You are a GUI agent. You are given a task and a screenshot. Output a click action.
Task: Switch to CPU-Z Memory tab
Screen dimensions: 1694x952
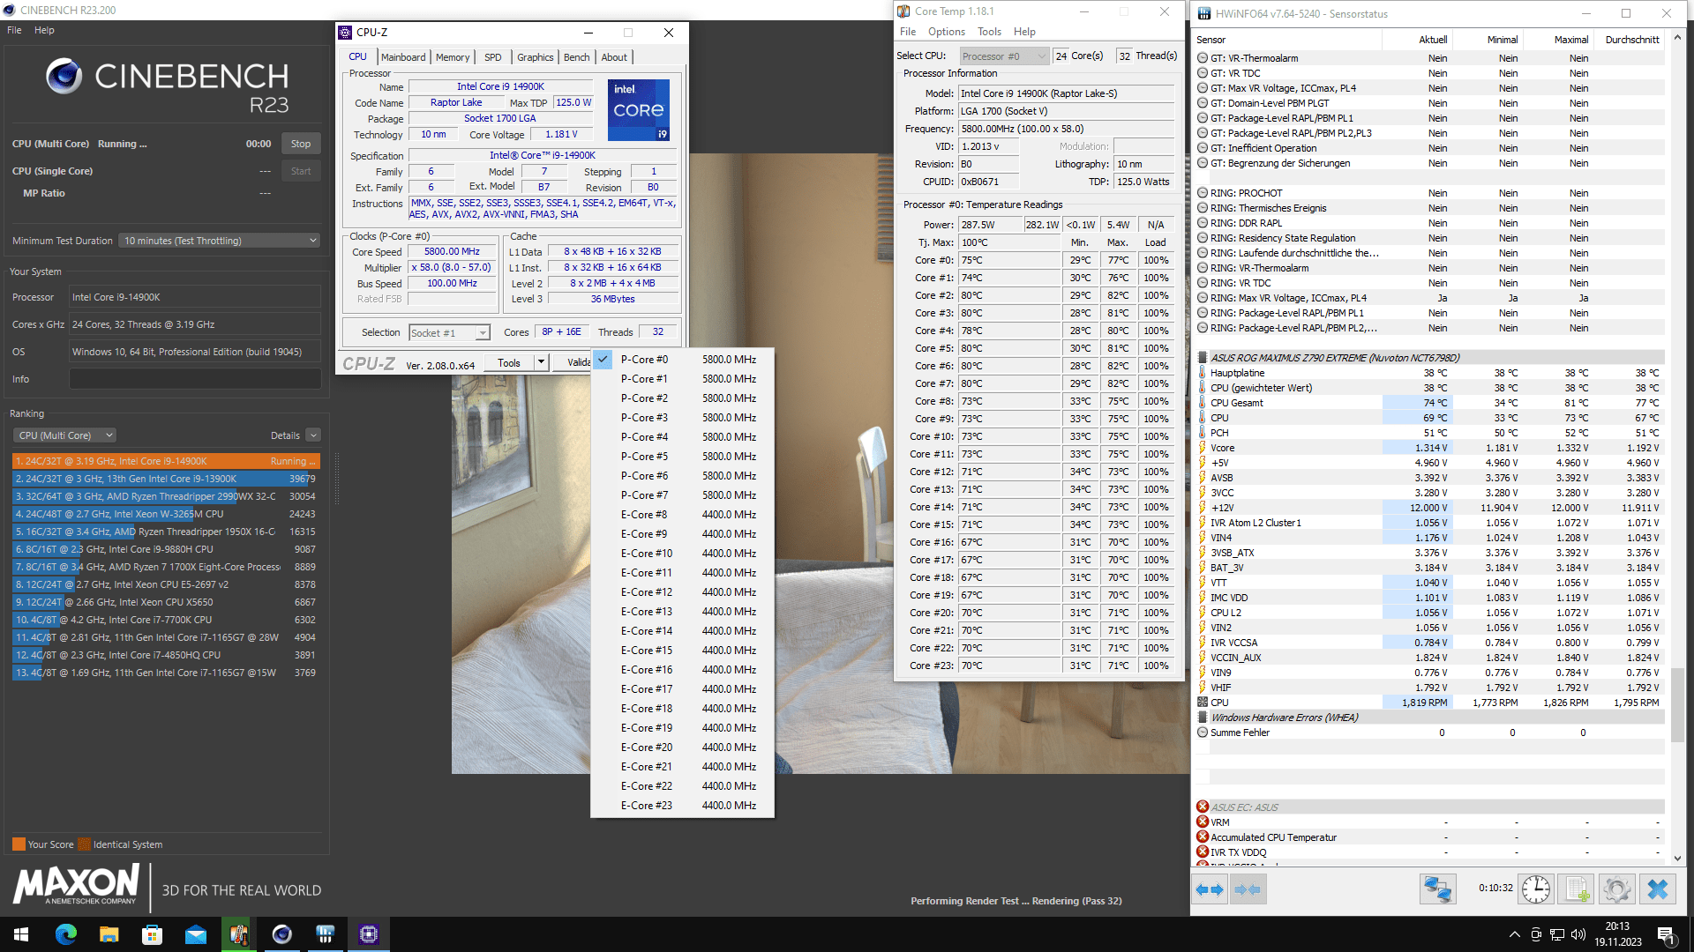(453, 57)
